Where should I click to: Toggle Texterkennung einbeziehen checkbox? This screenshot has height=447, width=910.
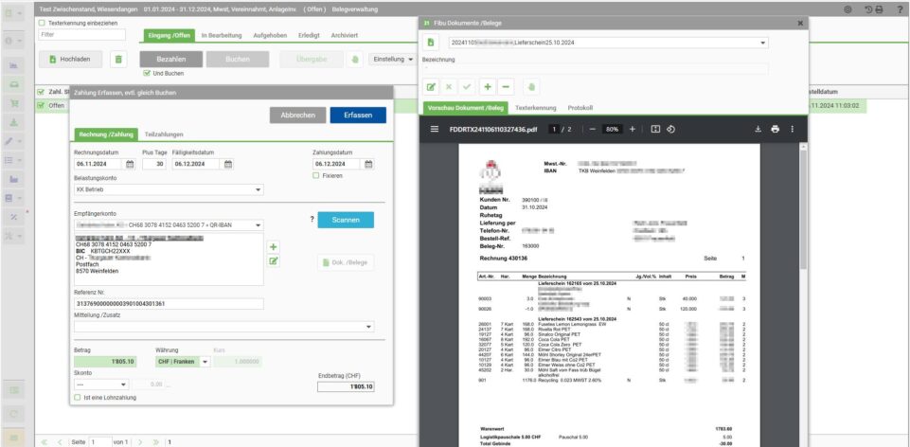[42, 24]
